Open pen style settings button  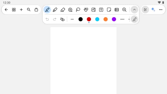134,19
